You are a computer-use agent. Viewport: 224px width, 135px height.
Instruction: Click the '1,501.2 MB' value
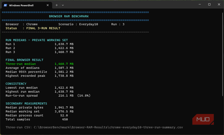pyautogui.click(x=64, y=72)
